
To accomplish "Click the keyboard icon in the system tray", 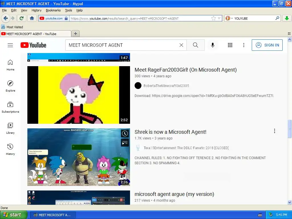I will (260, 215).
